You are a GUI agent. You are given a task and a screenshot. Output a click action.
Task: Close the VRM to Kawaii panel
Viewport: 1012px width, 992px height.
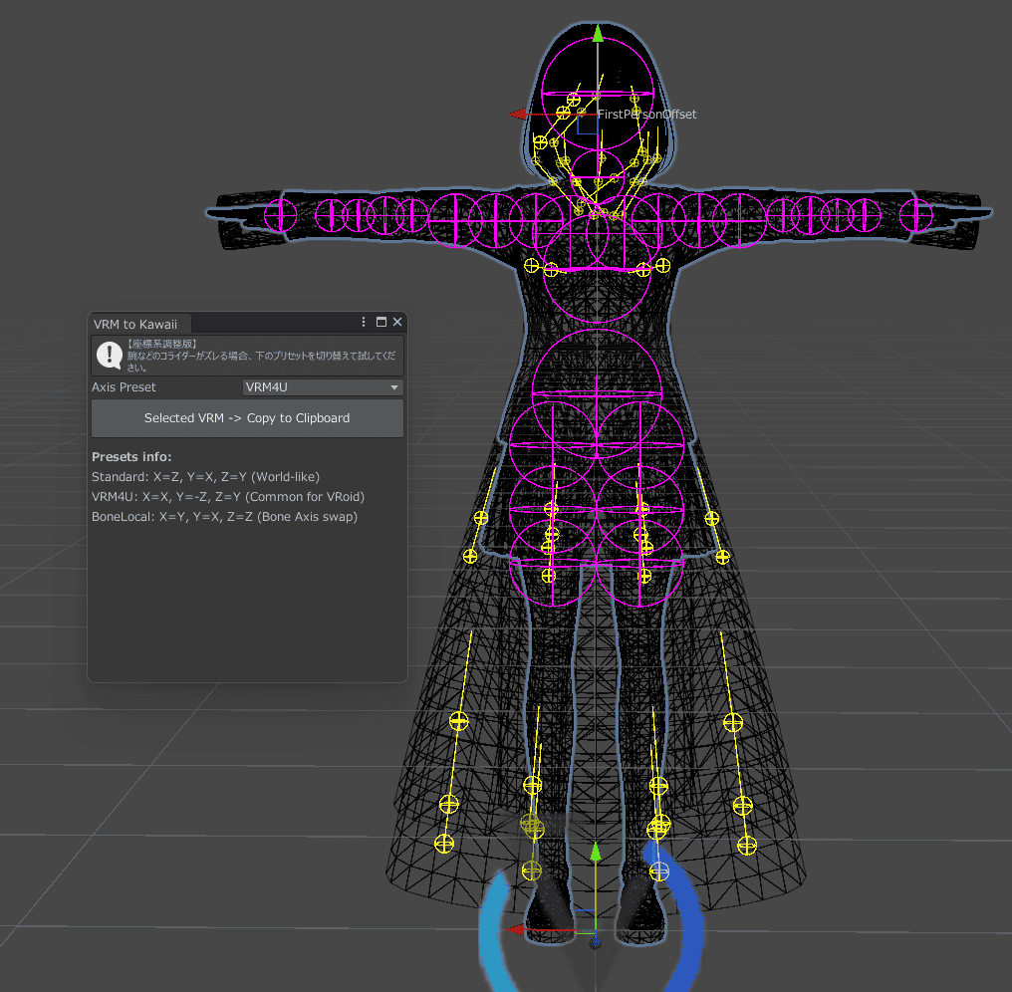click(396, 322)
